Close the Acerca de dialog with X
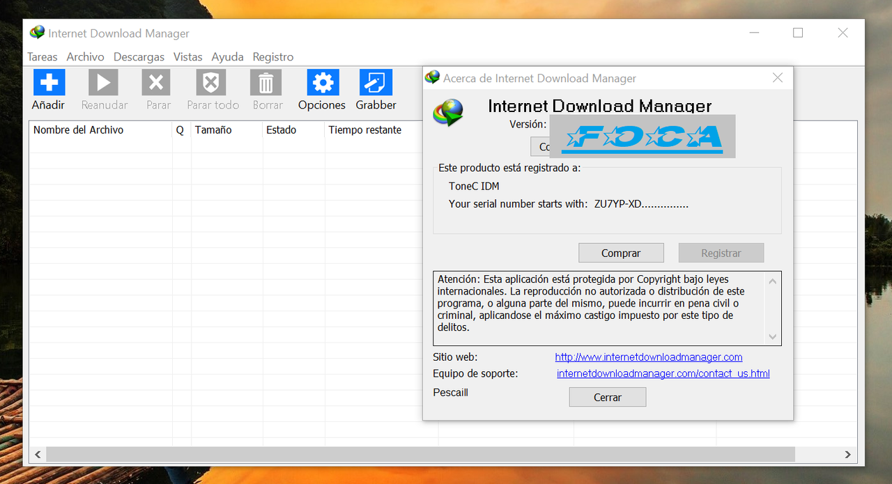 (x=778, y=78)
